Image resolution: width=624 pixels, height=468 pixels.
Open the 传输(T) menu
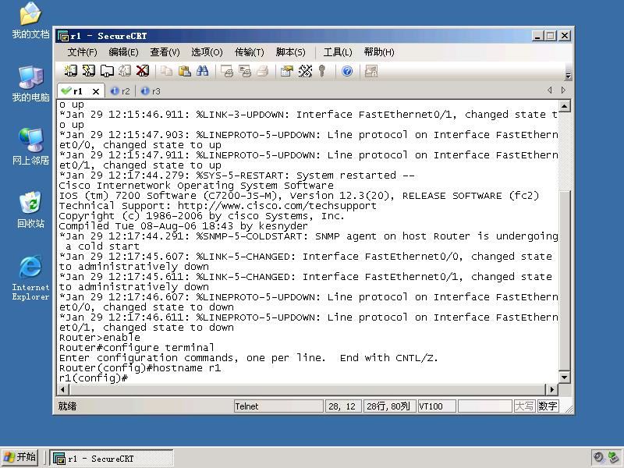pos(249,52)
